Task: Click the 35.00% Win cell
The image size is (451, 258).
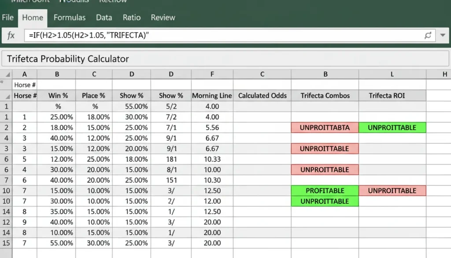Action: [56, 212]
